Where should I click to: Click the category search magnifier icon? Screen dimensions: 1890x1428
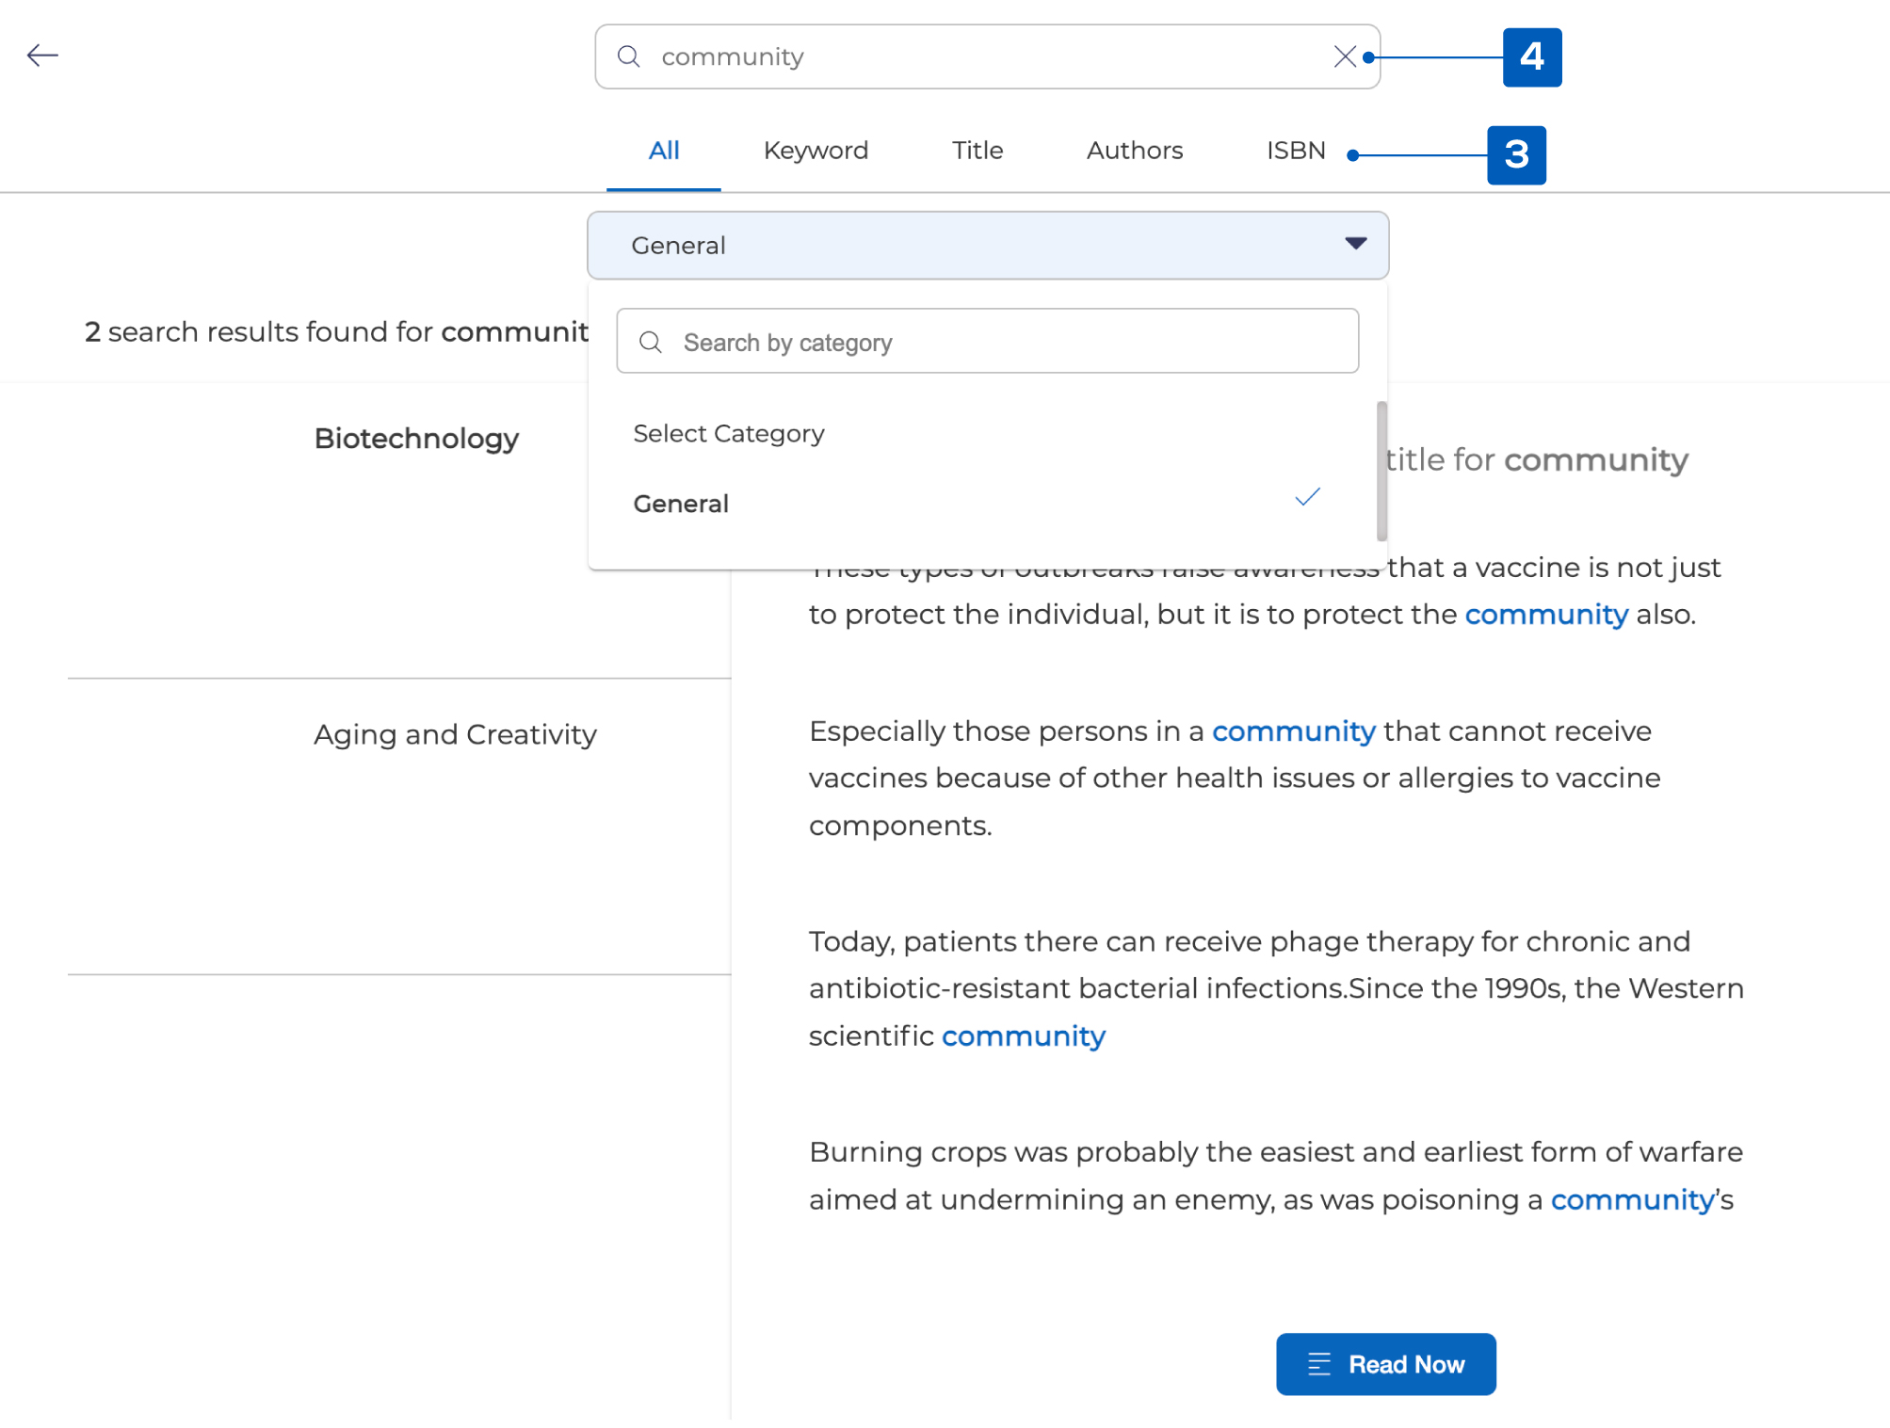coord(651,343)
